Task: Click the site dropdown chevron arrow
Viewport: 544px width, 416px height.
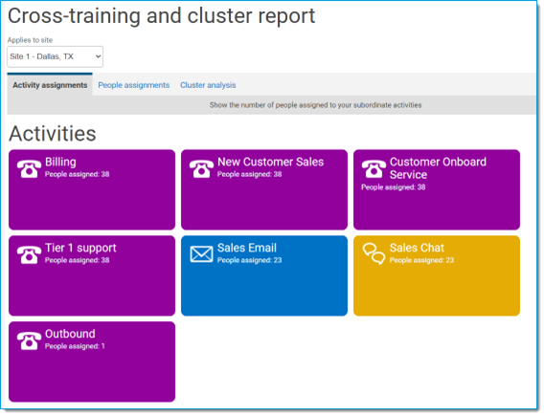Action: click(99, 56)
